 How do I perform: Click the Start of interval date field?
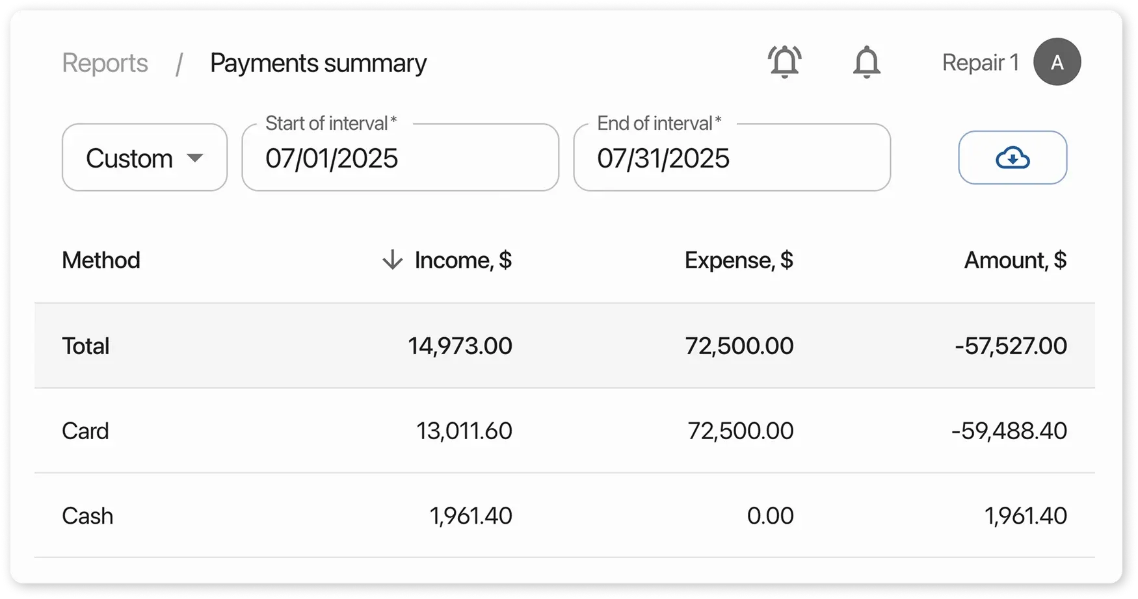click(x=400, y=159)
